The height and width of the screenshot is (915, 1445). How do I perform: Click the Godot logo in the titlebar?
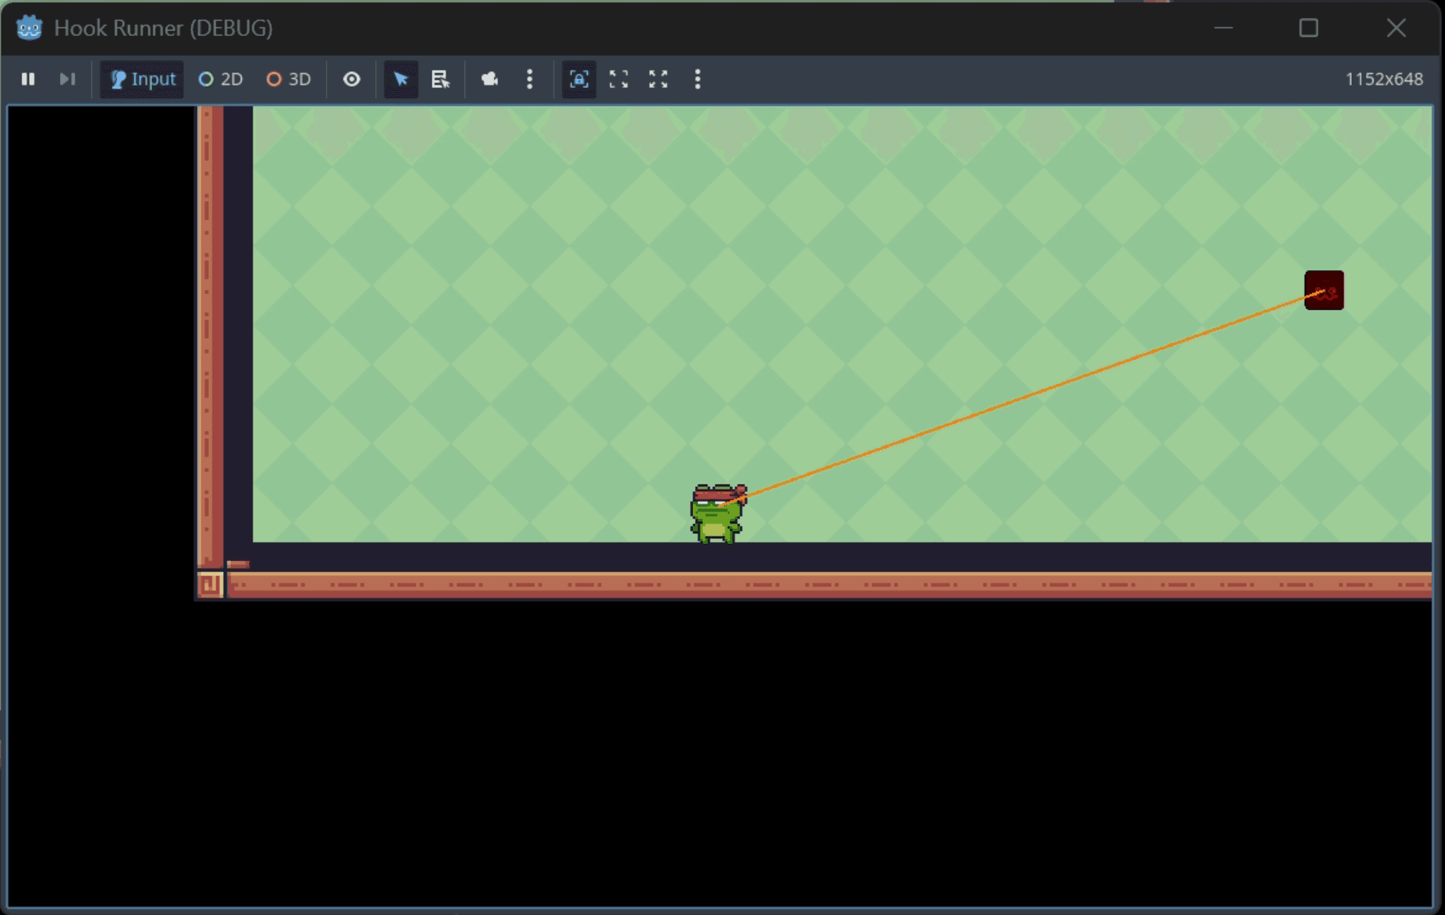click(27, 28)
